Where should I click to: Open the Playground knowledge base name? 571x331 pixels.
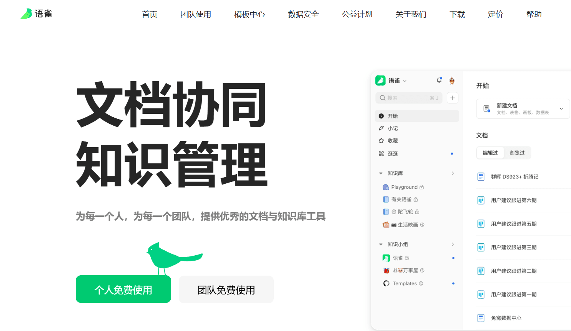(404, 187)
